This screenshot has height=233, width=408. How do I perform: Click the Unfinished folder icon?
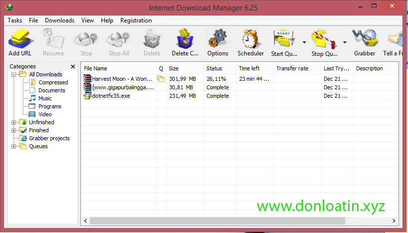(23, 122)
